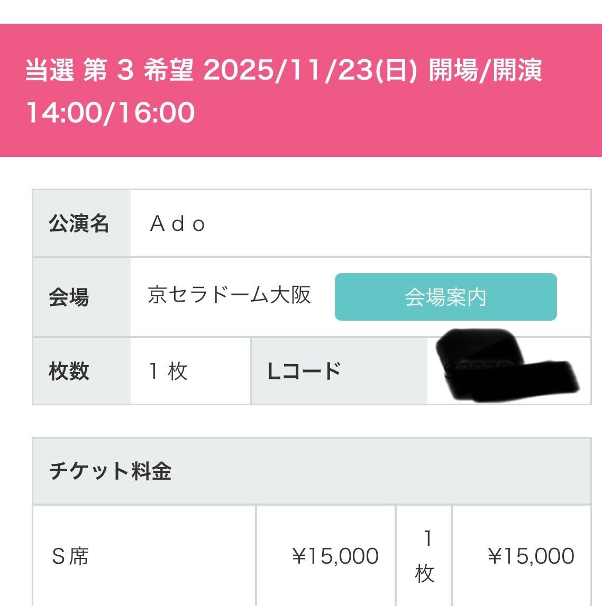The width and height of the screenshot is (602, 606).
Task: Click the 第 3 希望 preference text
Action: pyautogui.click(x=138, y=70)
